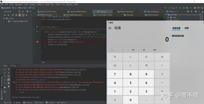The width and height of the screenshot is (204, 104).
Task: Open the Navigate menu
Action: coord(19,5)
